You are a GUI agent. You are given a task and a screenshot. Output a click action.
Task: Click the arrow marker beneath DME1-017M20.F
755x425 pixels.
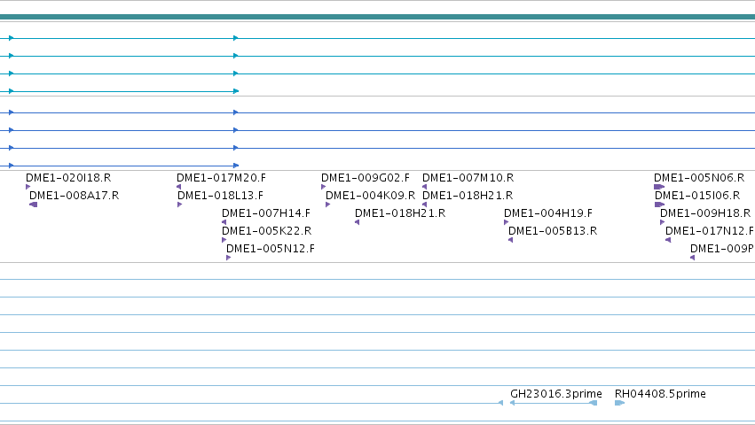(x=178, y=187)
